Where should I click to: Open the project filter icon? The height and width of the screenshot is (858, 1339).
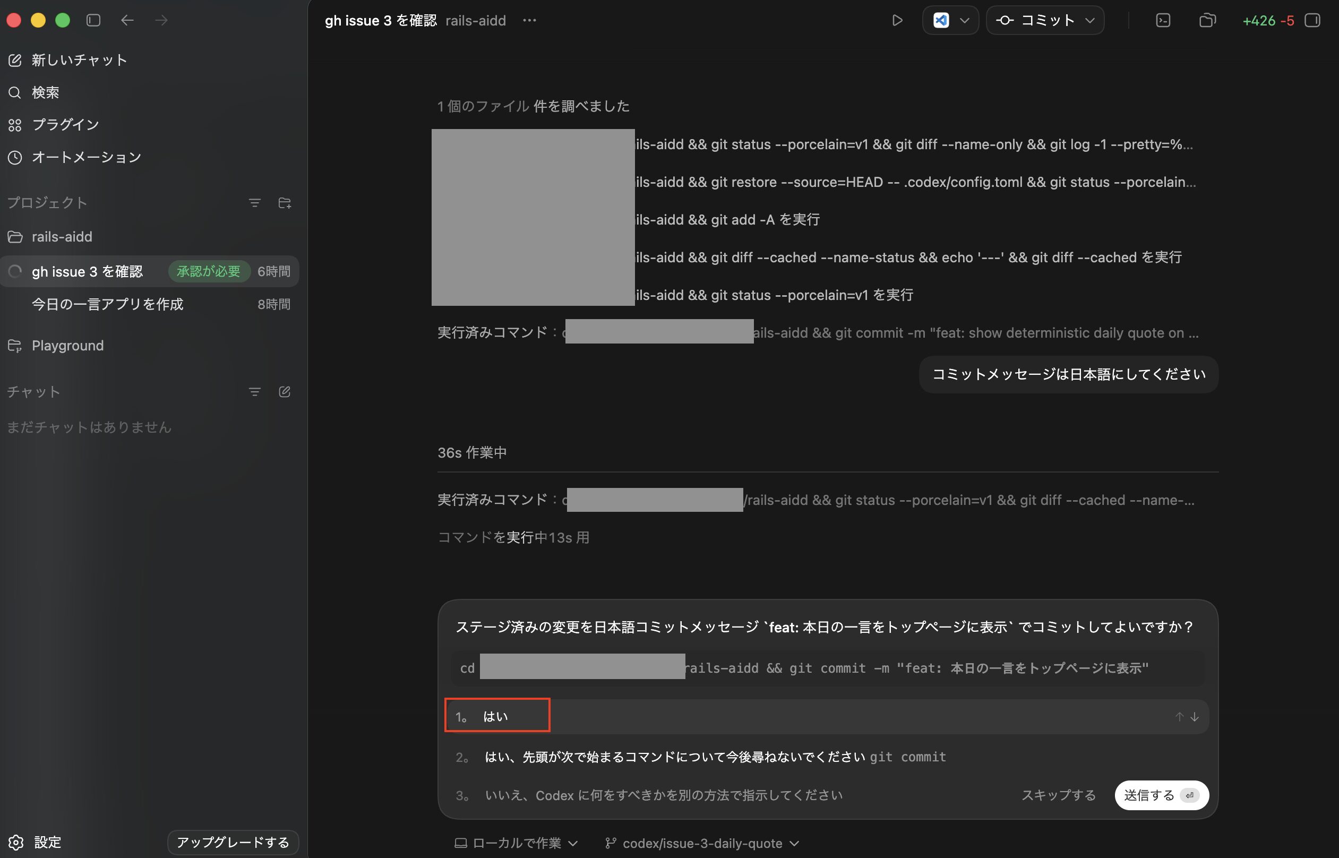(254, 203)
